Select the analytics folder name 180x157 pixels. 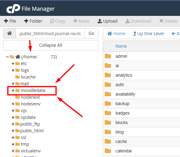point(124,75)
